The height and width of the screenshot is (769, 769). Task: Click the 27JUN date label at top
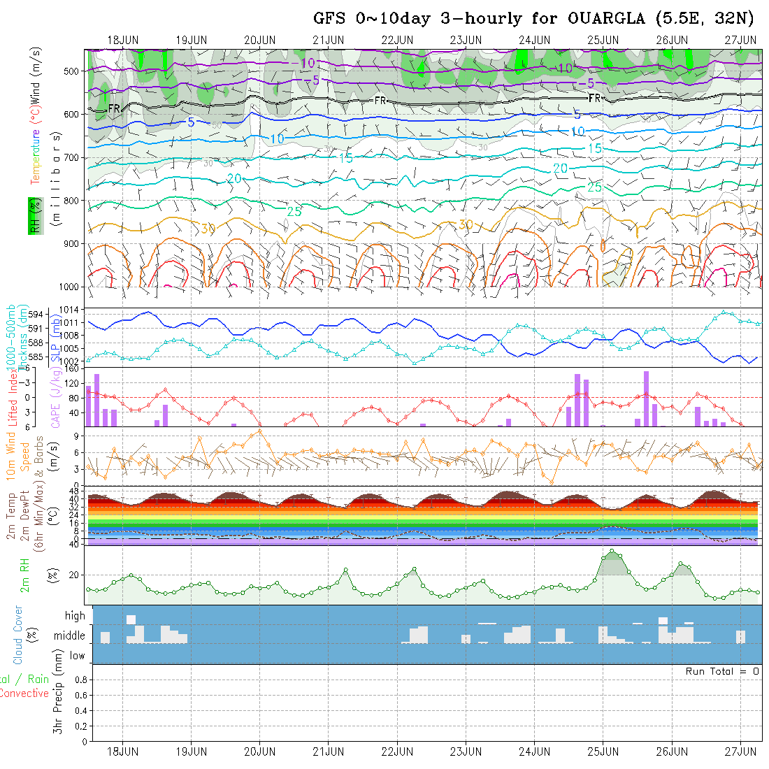click(740, 39)
